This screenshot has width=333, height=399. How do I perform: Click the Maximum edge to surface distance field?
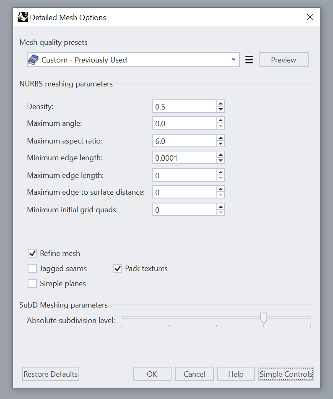point(184,192)
